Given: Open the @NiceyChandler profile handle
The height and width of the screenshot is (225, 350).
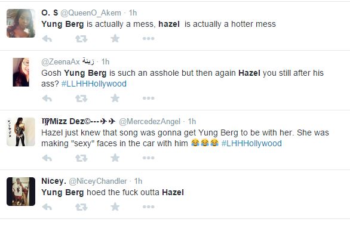Looking at the screenshot, I should coord(98,181).
